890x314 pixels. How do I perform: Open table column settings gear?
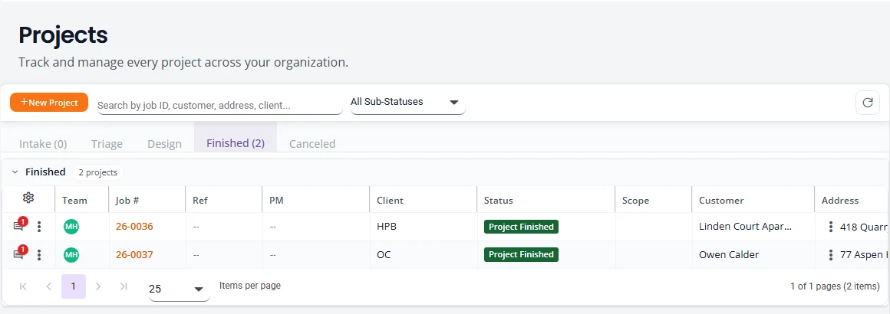28,198
